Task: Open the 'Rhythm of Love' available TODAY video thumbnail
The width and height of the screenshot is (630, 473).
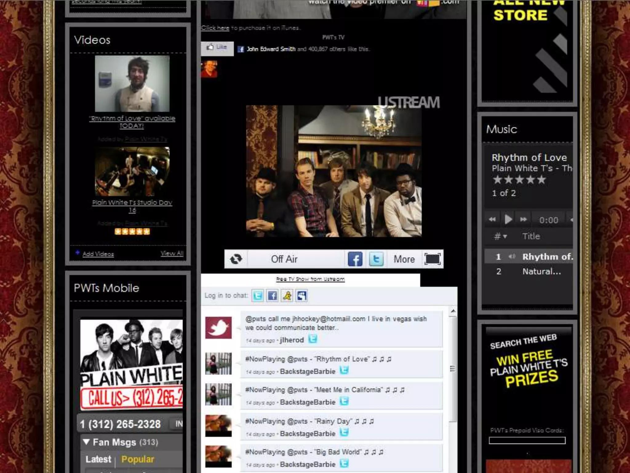Action: point(132,83)
